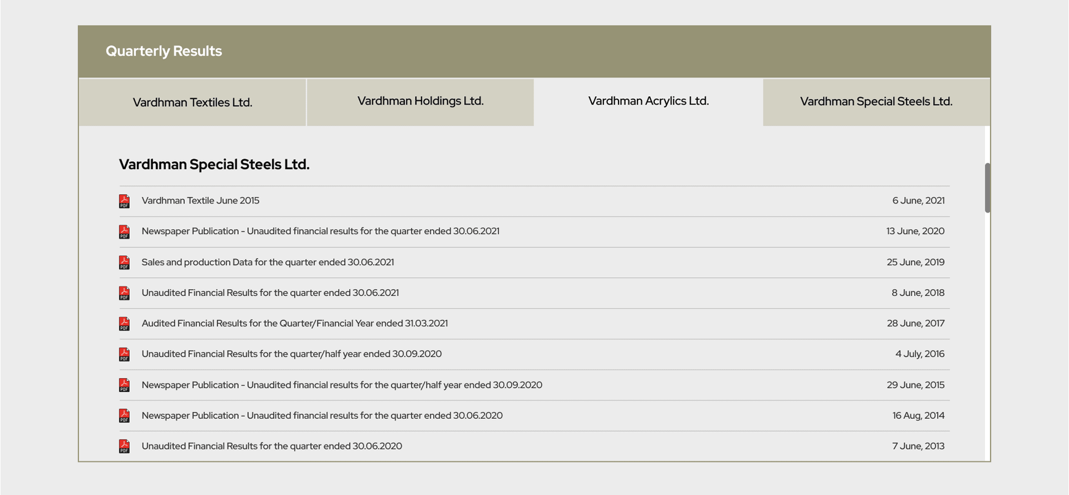Open Unaudited Financial Results for quarter ended 30.06.2020

tap(272, 446)
